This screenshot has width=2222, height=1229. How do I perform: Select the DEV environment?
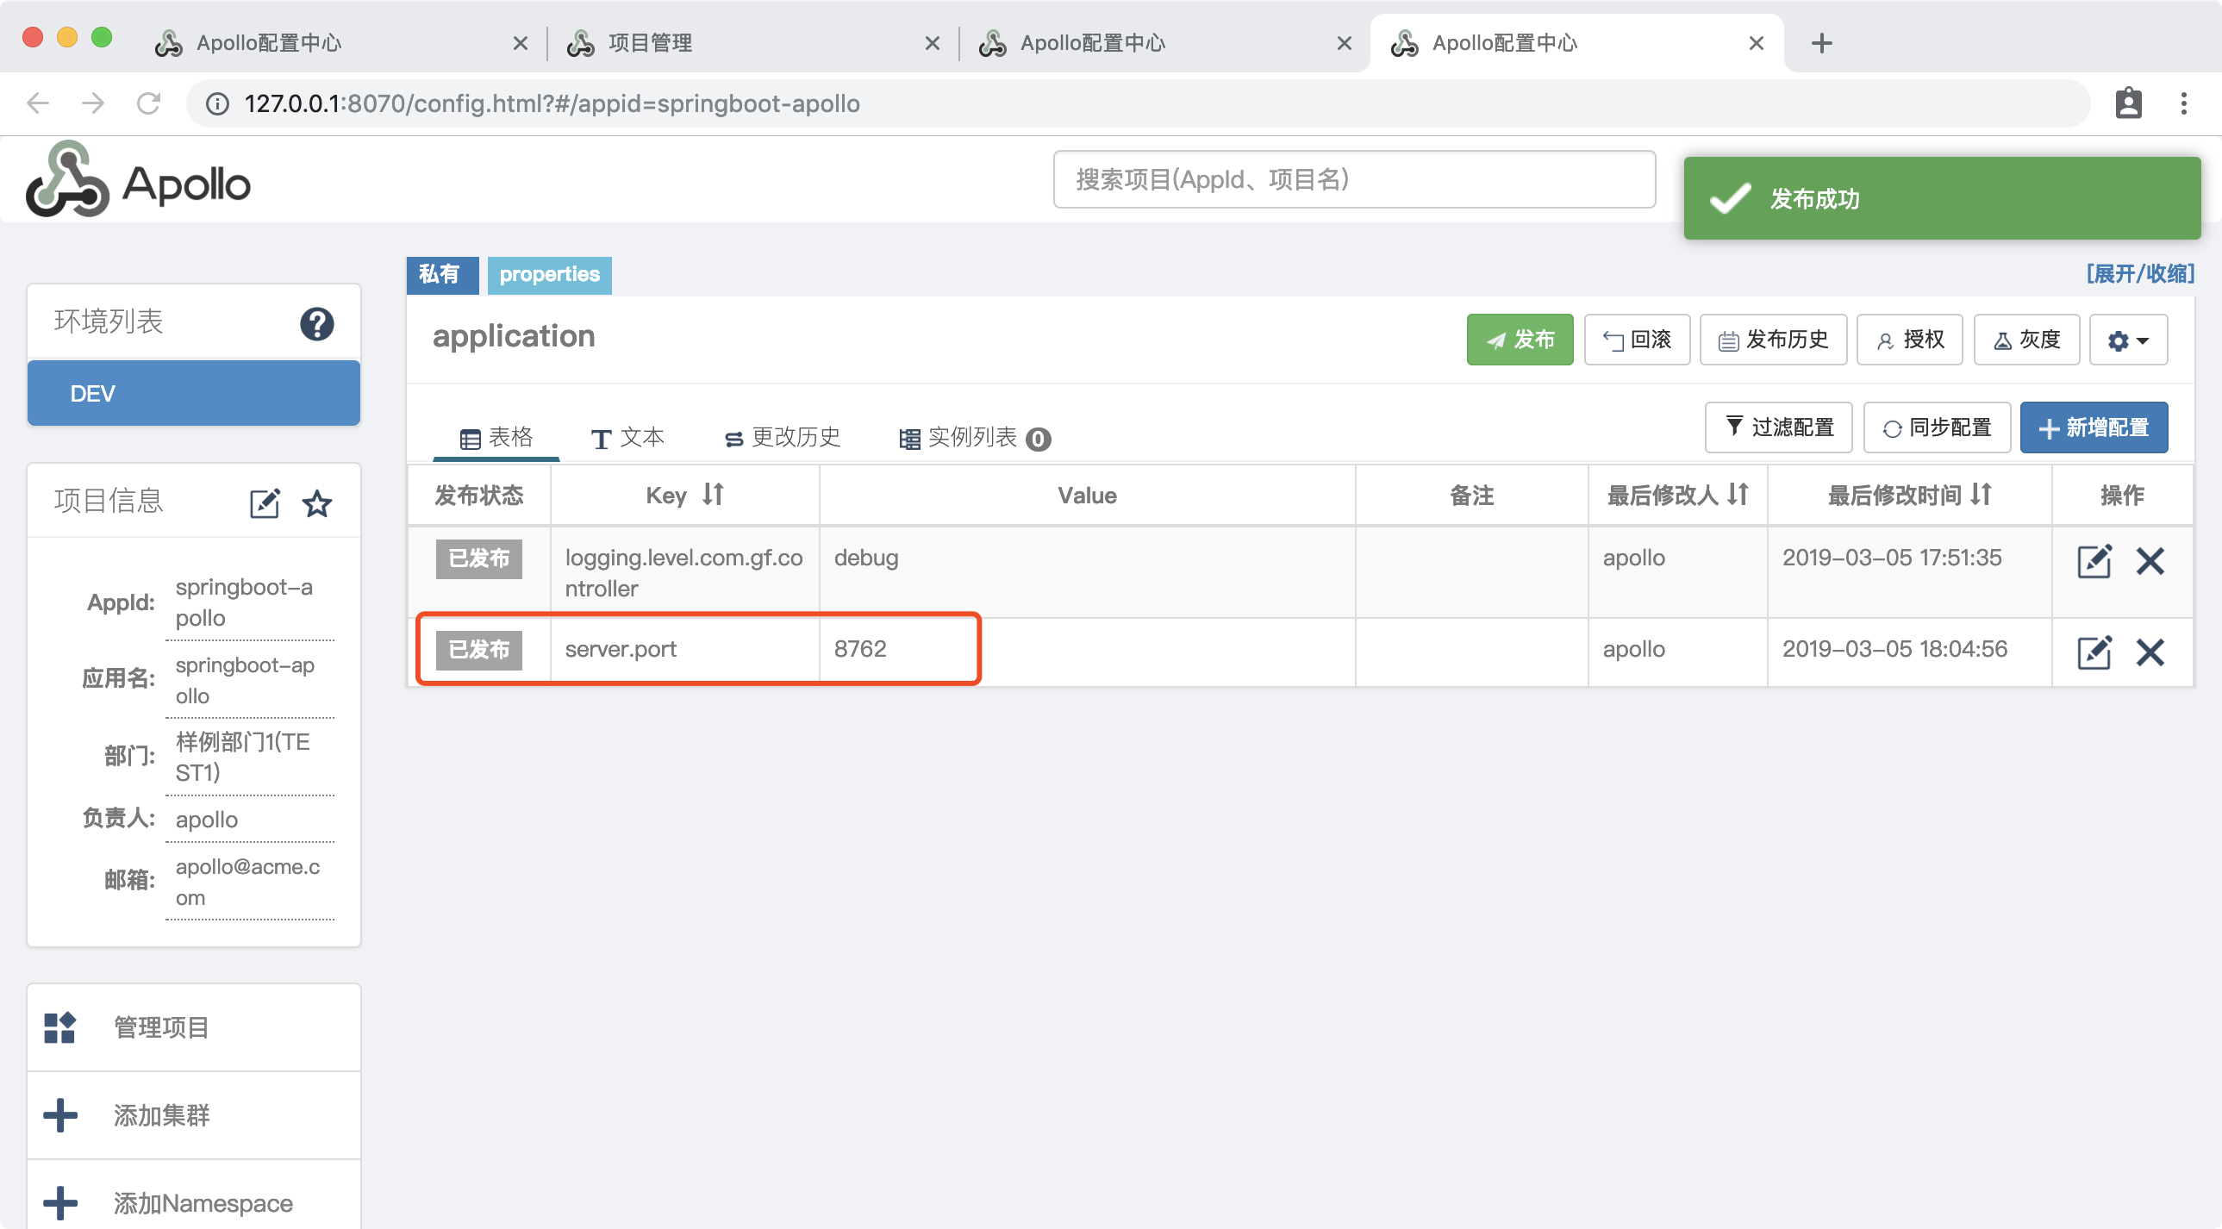coord(193,393)
